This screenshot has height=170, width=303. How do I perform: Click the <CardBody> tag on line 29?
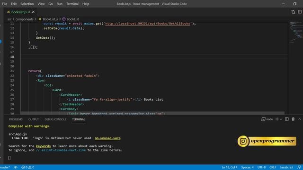[x=69, y=109]
